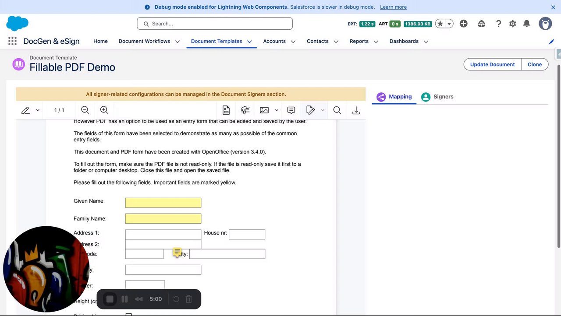Image resolution: width=561 pixels, height=316 pixels.
Task: Expand Dashboards nav dropdown
Action: coord(426,42)
